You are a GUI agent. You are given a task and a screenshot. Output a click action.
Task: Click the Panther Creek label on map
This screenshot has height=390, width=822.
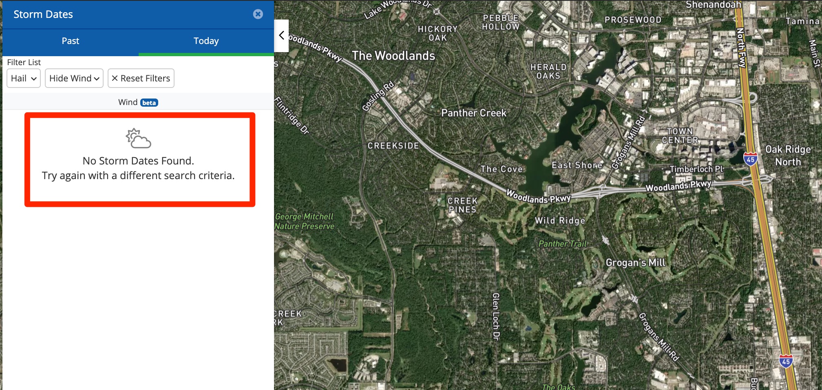coord(474,113)
